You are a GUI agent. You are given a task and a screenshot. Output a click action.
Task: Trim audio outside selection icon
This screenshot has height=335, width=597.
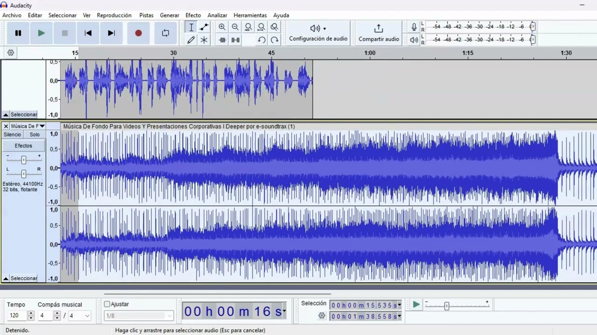coord(222,40)
